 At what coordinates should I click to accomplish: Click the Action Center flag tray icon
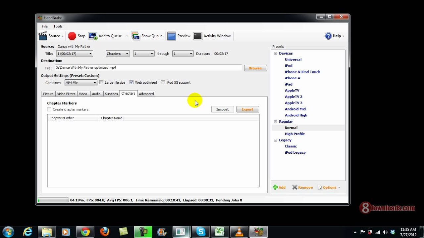coord(363,232)
